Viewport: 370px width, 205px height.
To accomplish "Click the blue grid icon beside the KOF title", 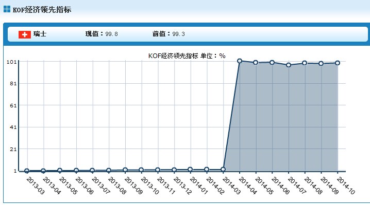I will 7,9.
